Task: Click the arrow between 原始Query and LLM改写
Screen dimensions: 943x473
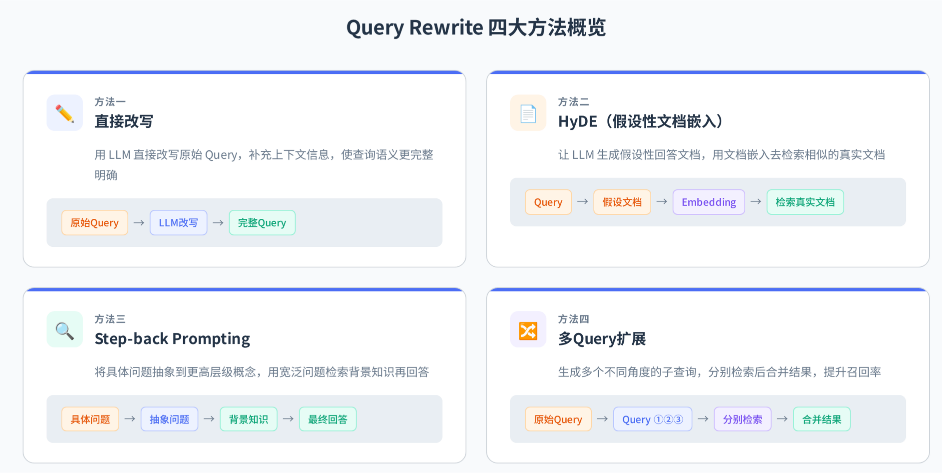Action: pyautogui.click(x=139, y=223)
